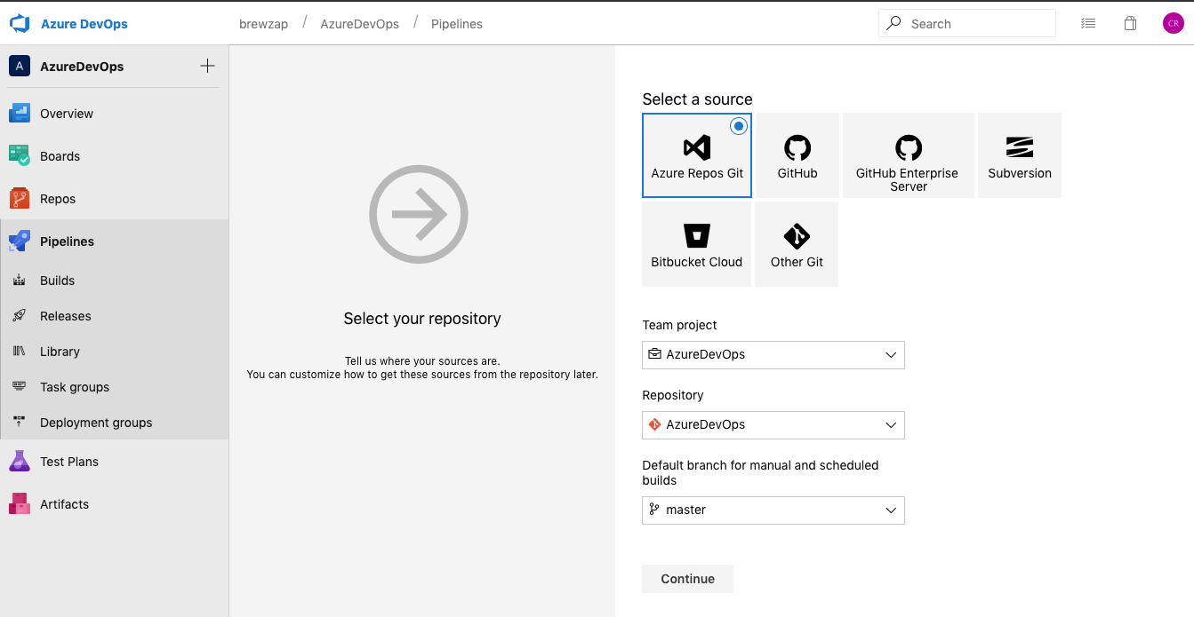Pick the Bitbucket Cloud source tile
The width and height of the screenshot is (1194, 617).
[696, 244]
